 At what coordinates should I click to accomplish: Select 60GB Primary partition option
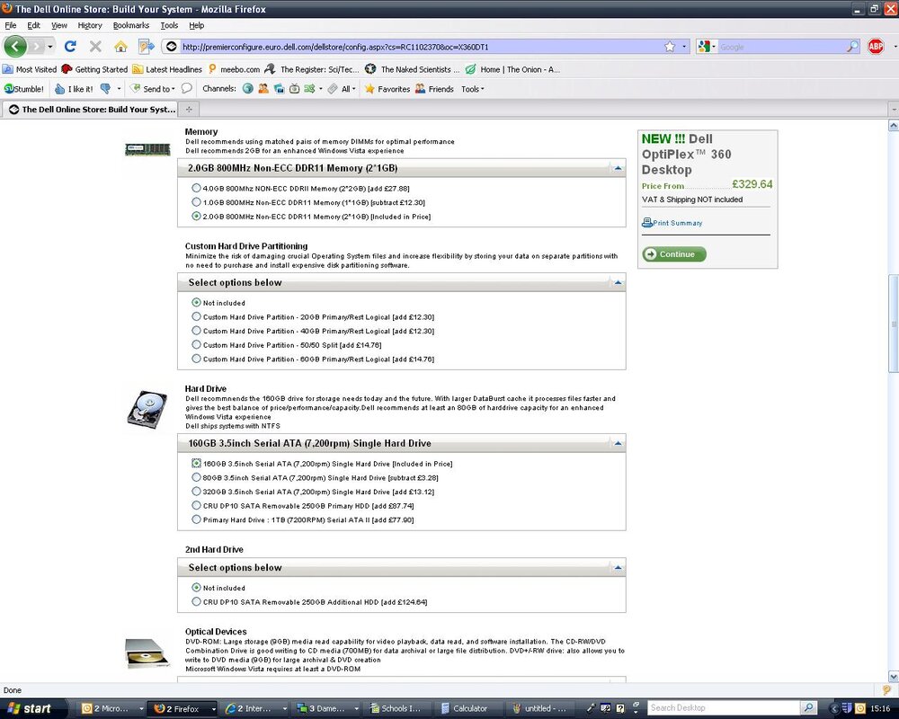click(197, 359)
